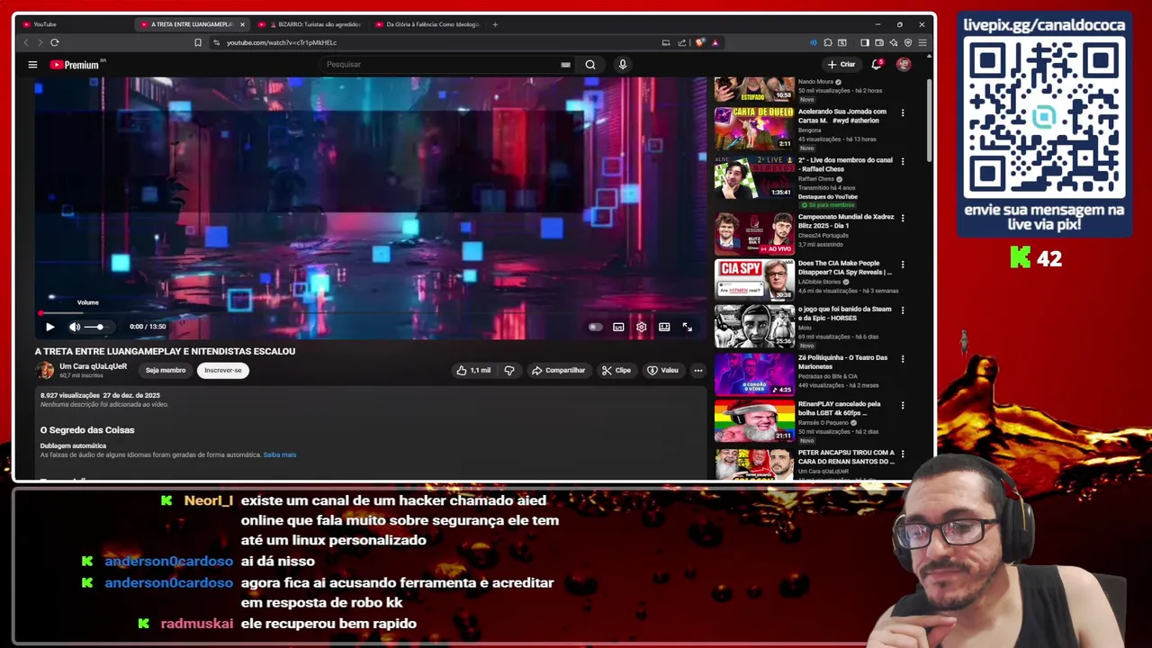Open options for jogo banido da Steam

coord(903,310)
